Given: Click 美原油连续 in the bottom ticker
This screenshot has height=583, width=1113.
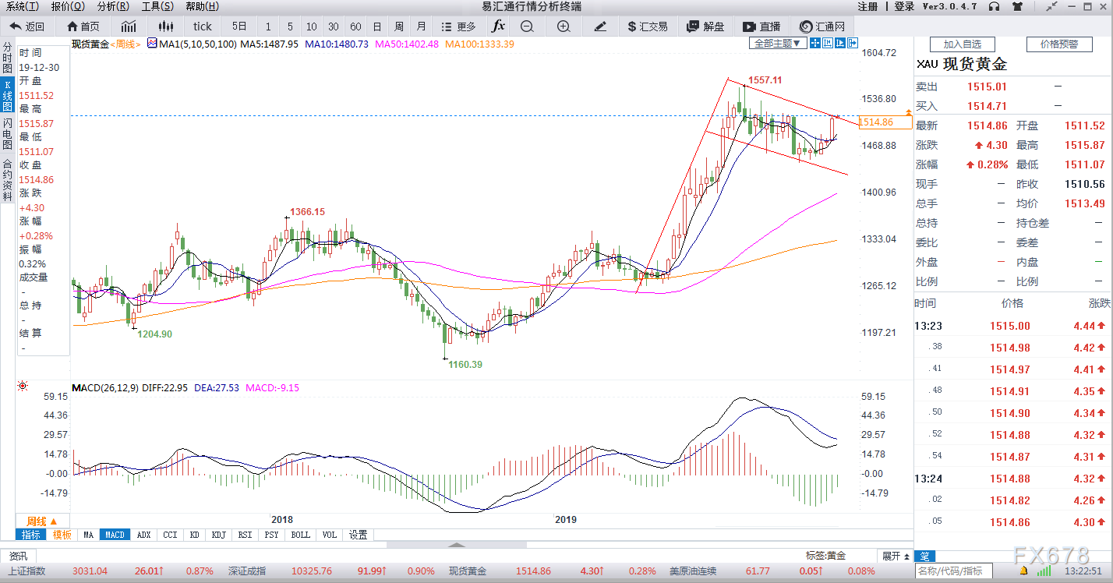Looking at the screenshot, I should [x=693, y=571].
